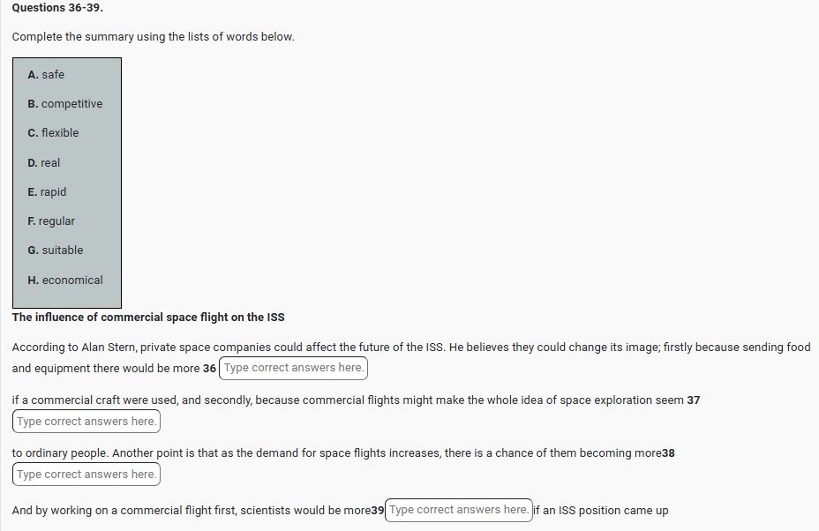Click the ISS summary title heading
The image size is (819, 531).
point(148,317)
